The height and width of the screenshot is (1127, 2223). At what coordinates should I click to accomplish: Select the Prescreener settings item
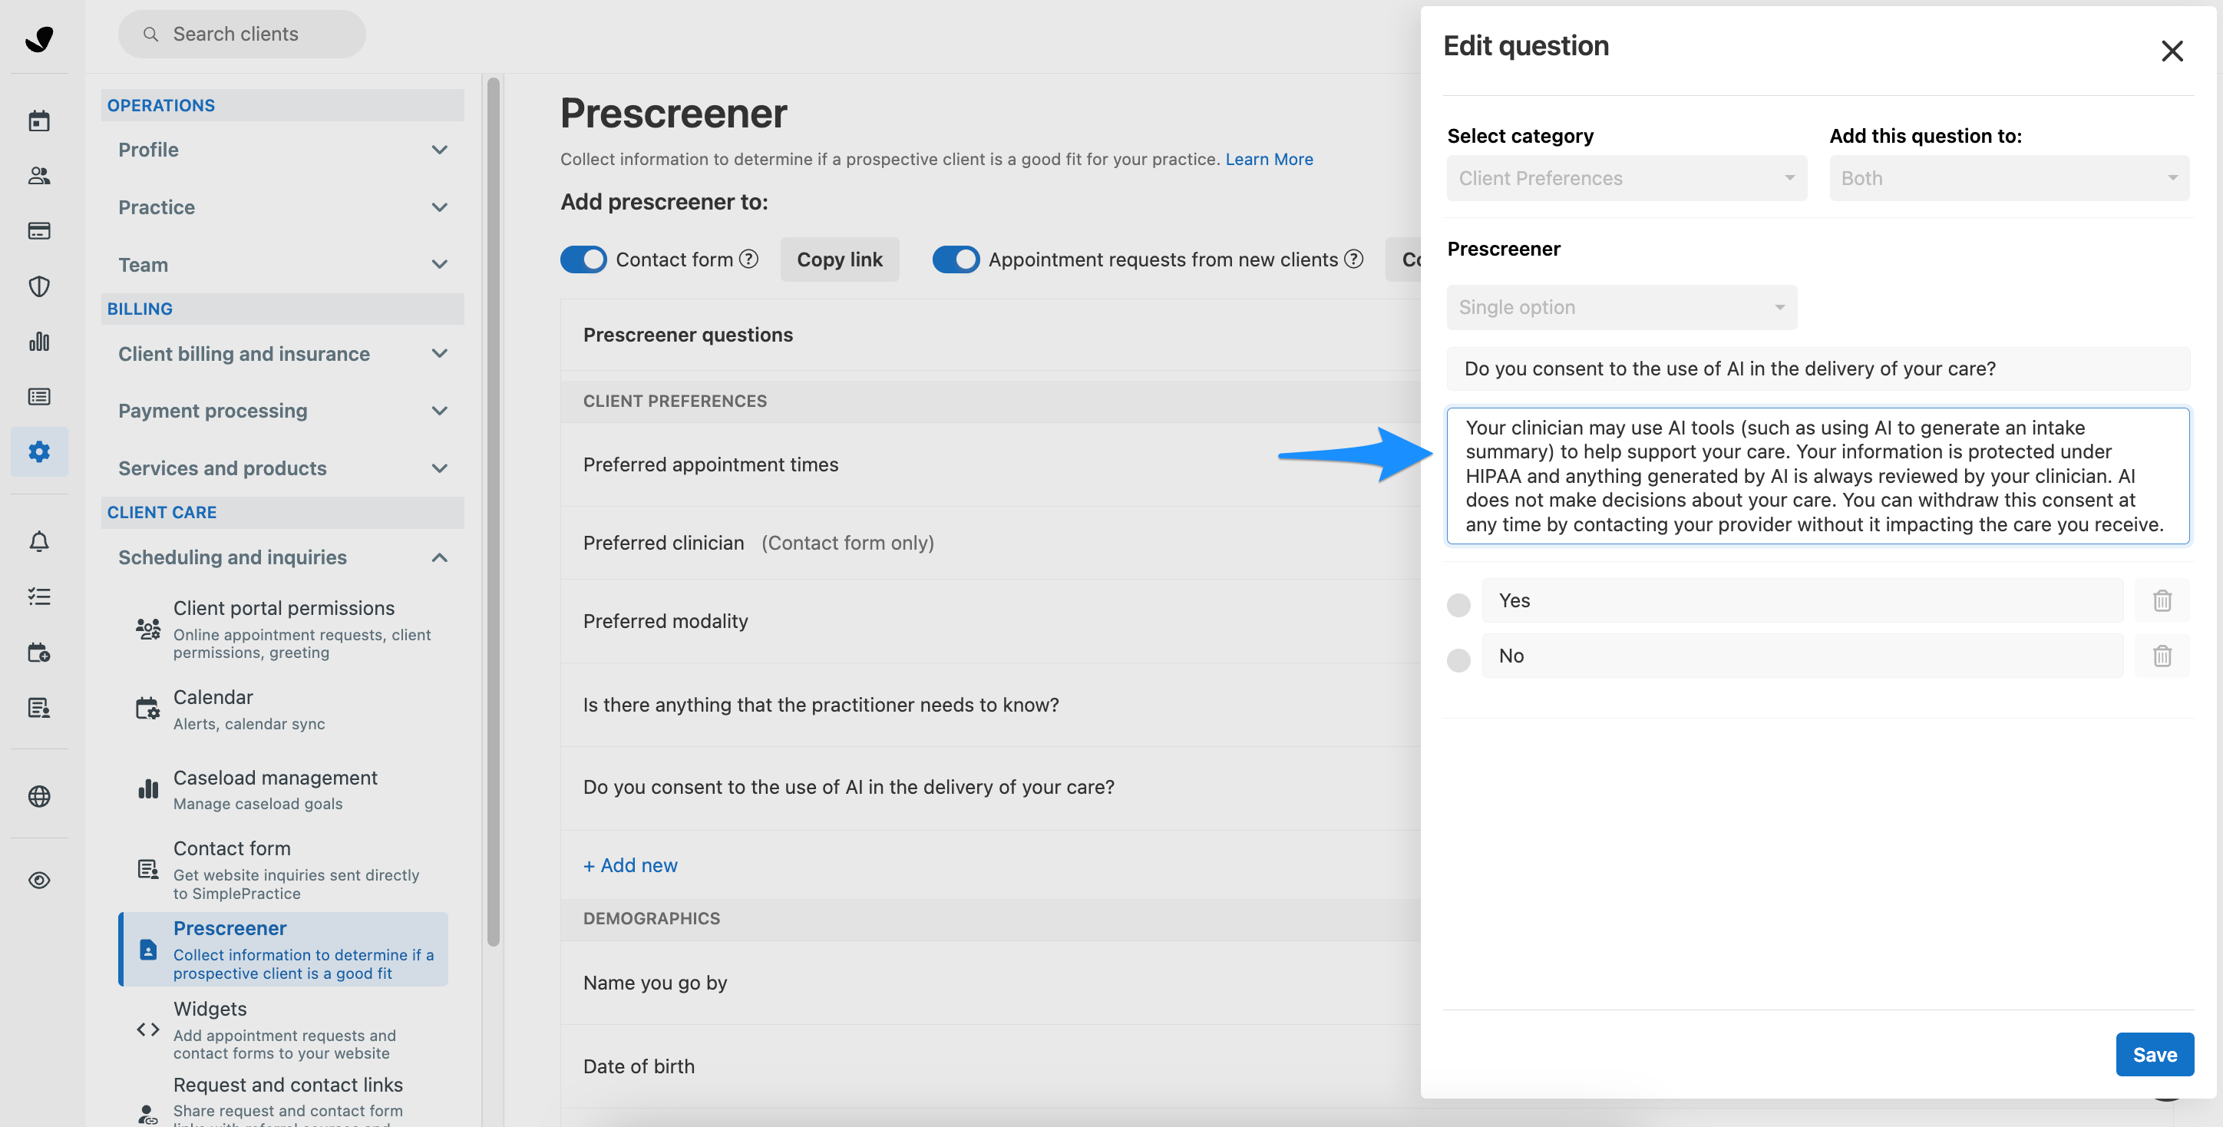(285, 949)
